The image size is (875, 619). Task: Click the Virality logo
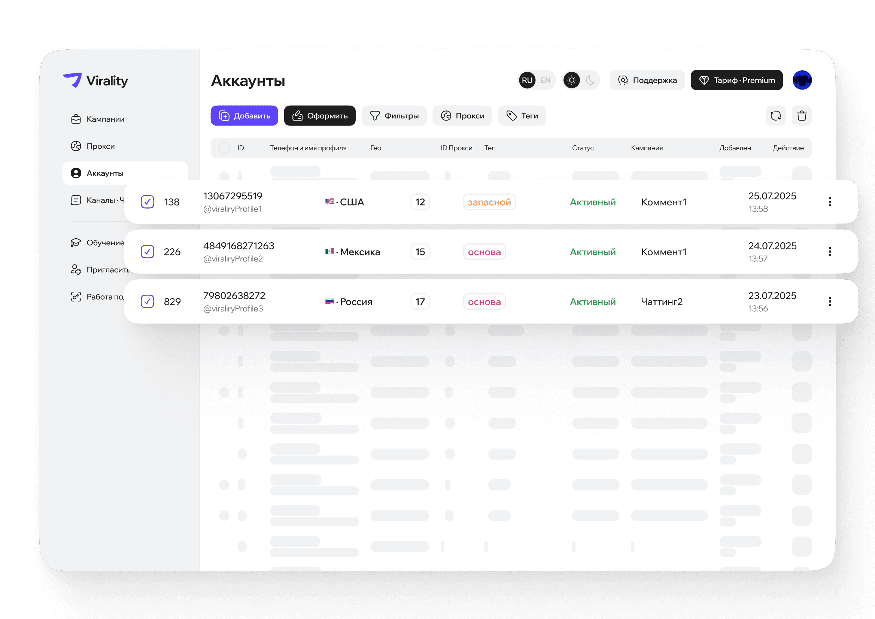[95, 81]
